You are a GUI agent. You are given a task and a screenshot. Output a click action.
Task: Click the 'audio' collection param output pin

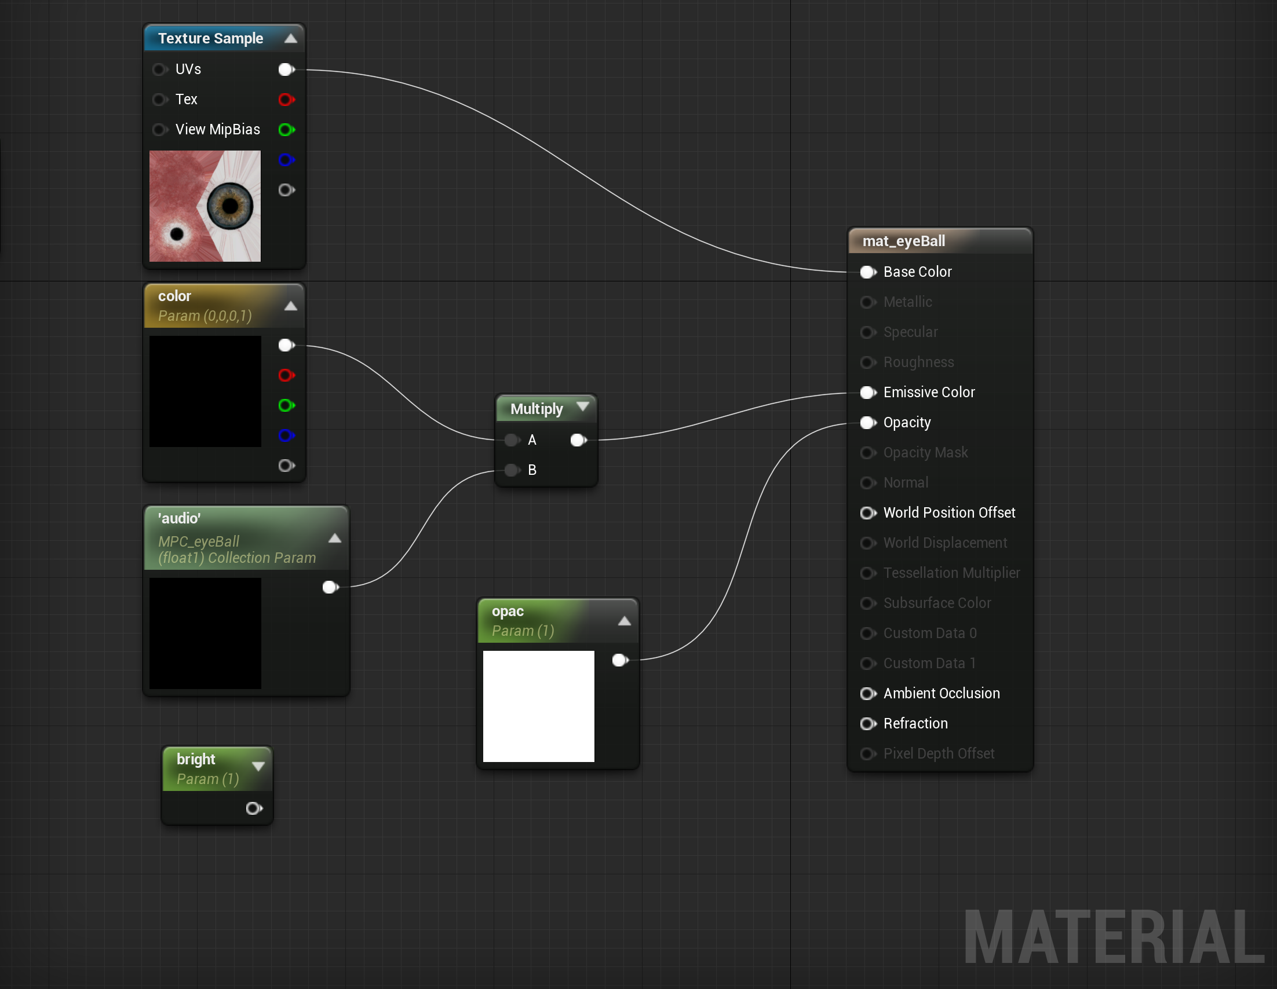click(330, 587)
